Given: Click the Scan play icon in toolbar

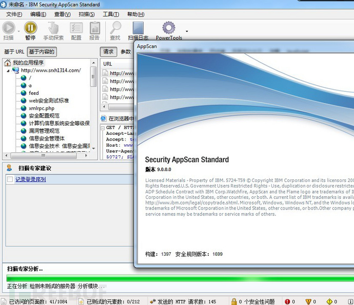Looking at the screenshot, I should tap(9, 28).
